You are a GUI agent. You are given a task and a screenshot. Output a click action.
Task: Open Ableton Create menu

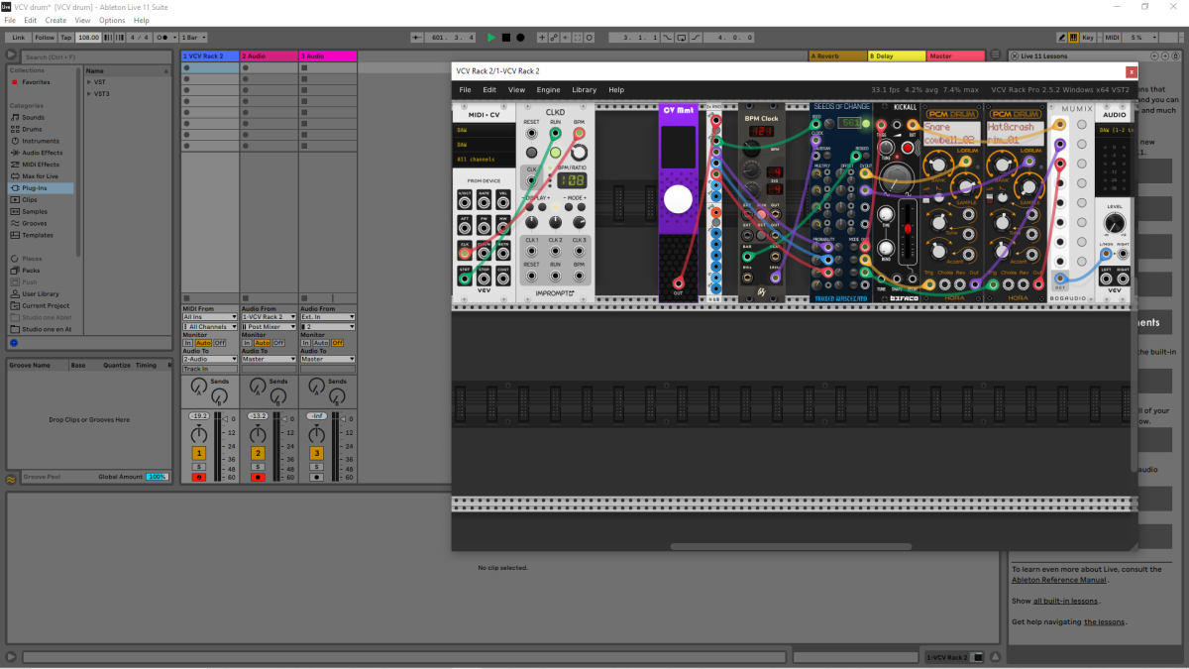(x=55, y=20)
